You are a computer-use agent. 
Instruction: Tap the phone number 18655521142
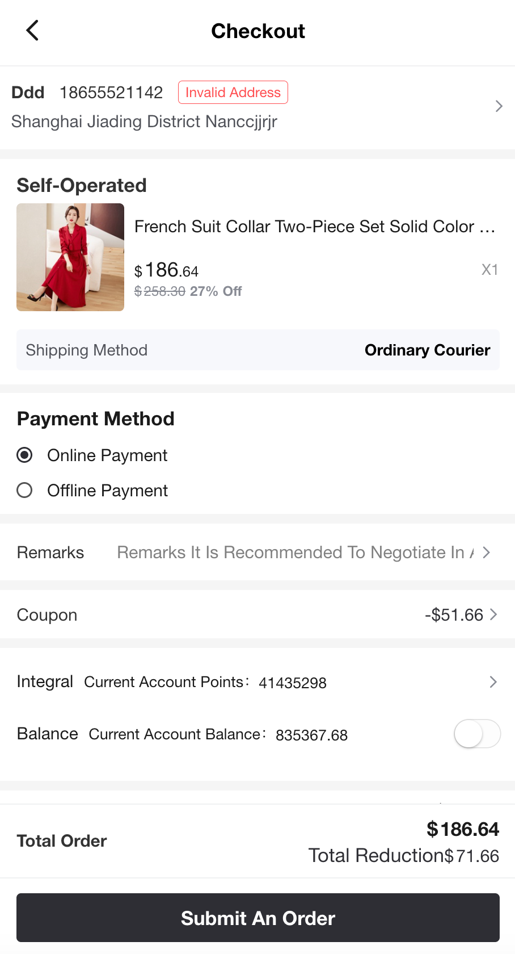[111, 93]
